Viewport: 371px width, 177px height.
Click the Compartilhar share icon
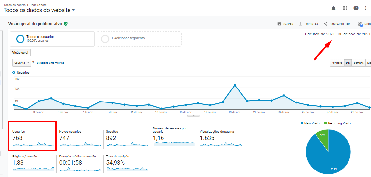(x=325, y=24)
